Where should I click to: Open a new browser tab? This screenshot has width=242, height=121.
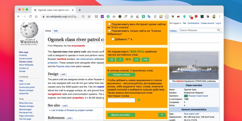[x=80, y=10]
